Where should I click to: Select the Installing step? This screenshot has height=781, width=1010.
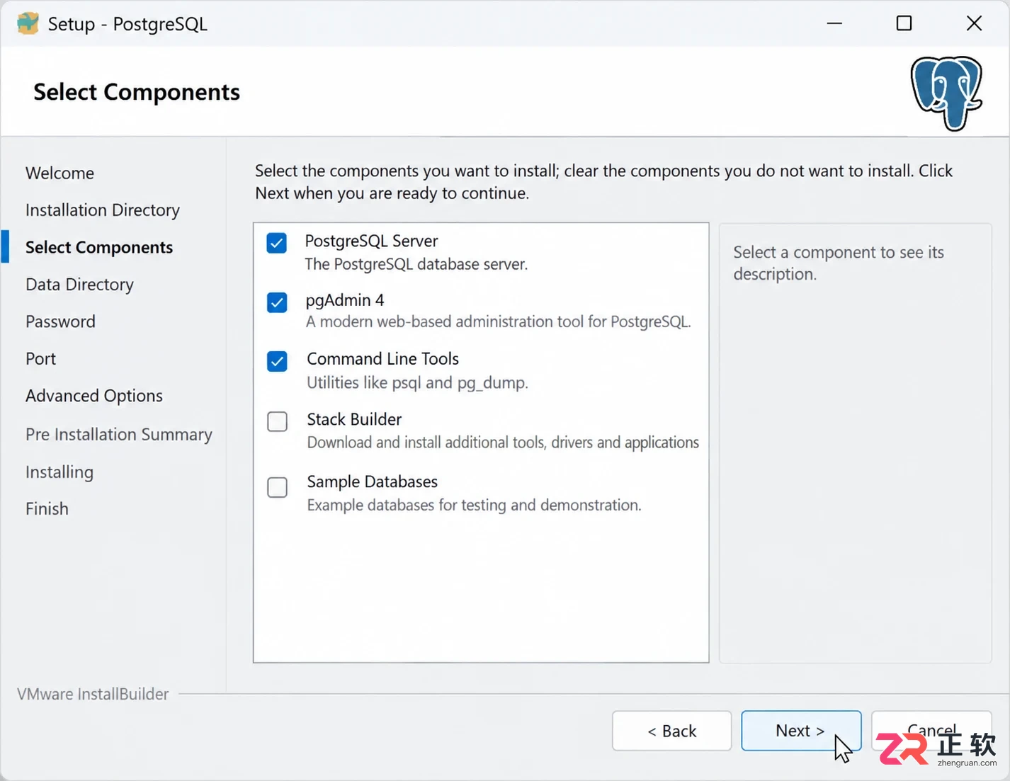[59, 472]
